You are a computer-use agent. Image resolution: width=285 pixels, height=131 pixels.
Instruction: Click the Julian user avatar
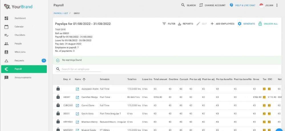tap(261, 5)
